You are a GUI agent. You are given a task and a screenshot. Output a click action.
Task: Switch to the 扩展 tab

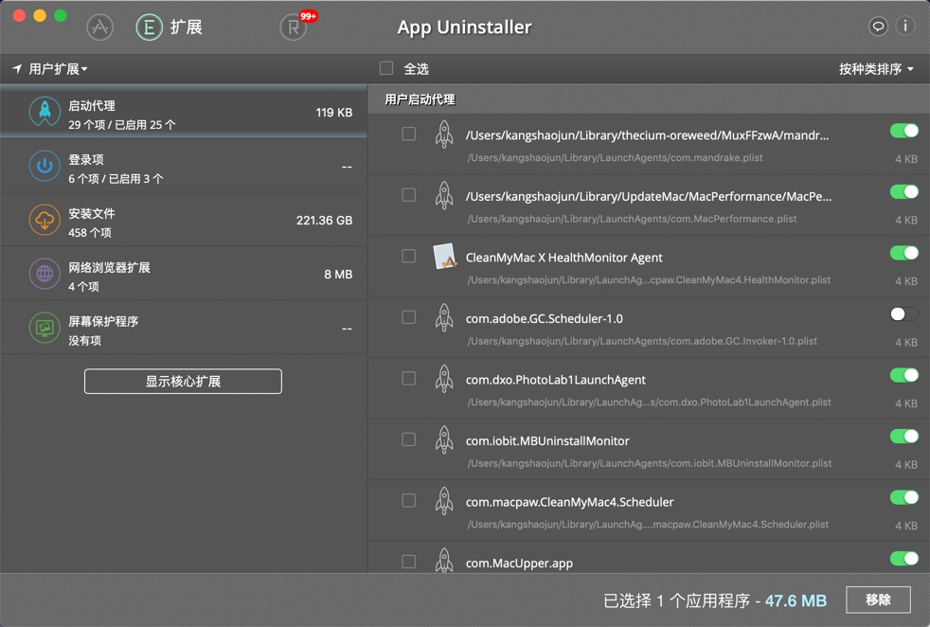pyautogui.click(x=167, y=27)
